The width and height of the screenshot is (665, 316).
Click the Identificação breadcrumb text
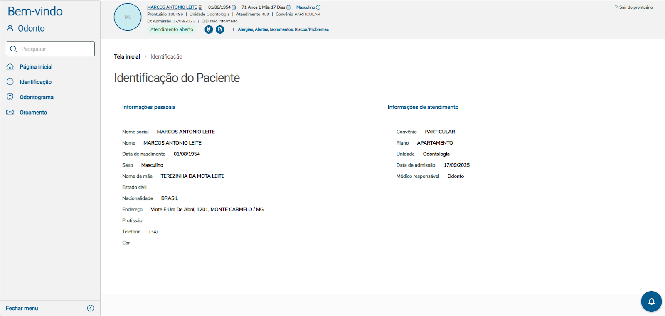coord(166,56)
